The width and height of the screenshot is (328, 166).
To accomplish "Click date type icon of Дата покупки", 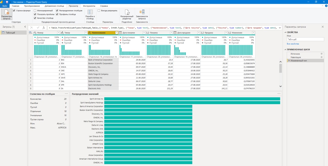I will click(x=120, y=33).
